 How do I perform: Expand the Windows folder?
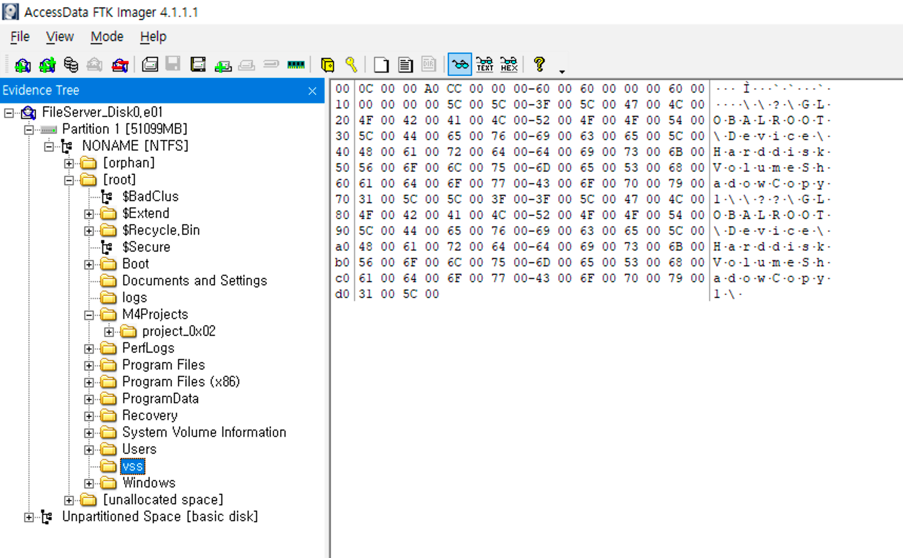pos(89,484)
